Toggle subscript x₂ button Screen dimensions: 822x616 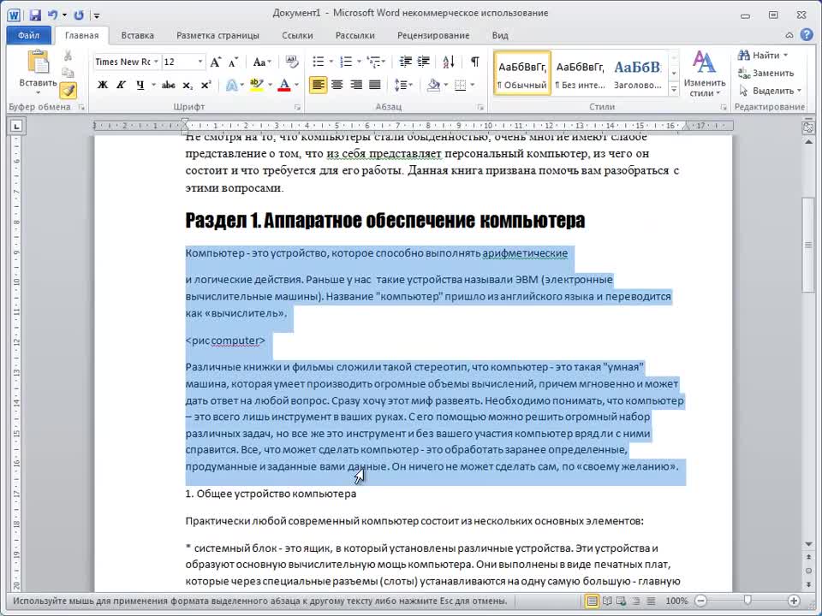[x=188, y=85]
